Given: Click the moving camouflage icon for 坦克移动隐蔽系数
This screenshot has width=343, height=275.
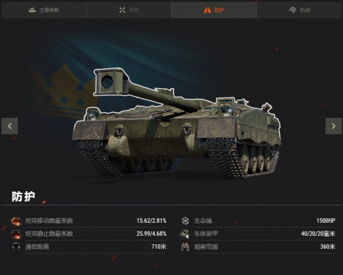Looking at the screenshot, I should tap(16, 221).
